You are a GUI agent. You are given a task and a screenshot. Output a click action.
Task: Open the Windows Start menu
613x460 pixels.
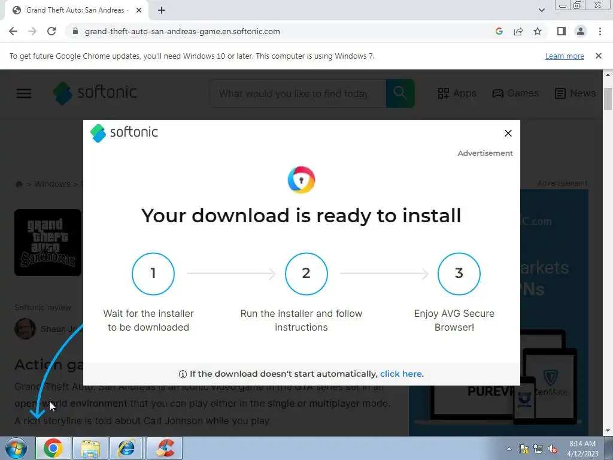[16, 448]
